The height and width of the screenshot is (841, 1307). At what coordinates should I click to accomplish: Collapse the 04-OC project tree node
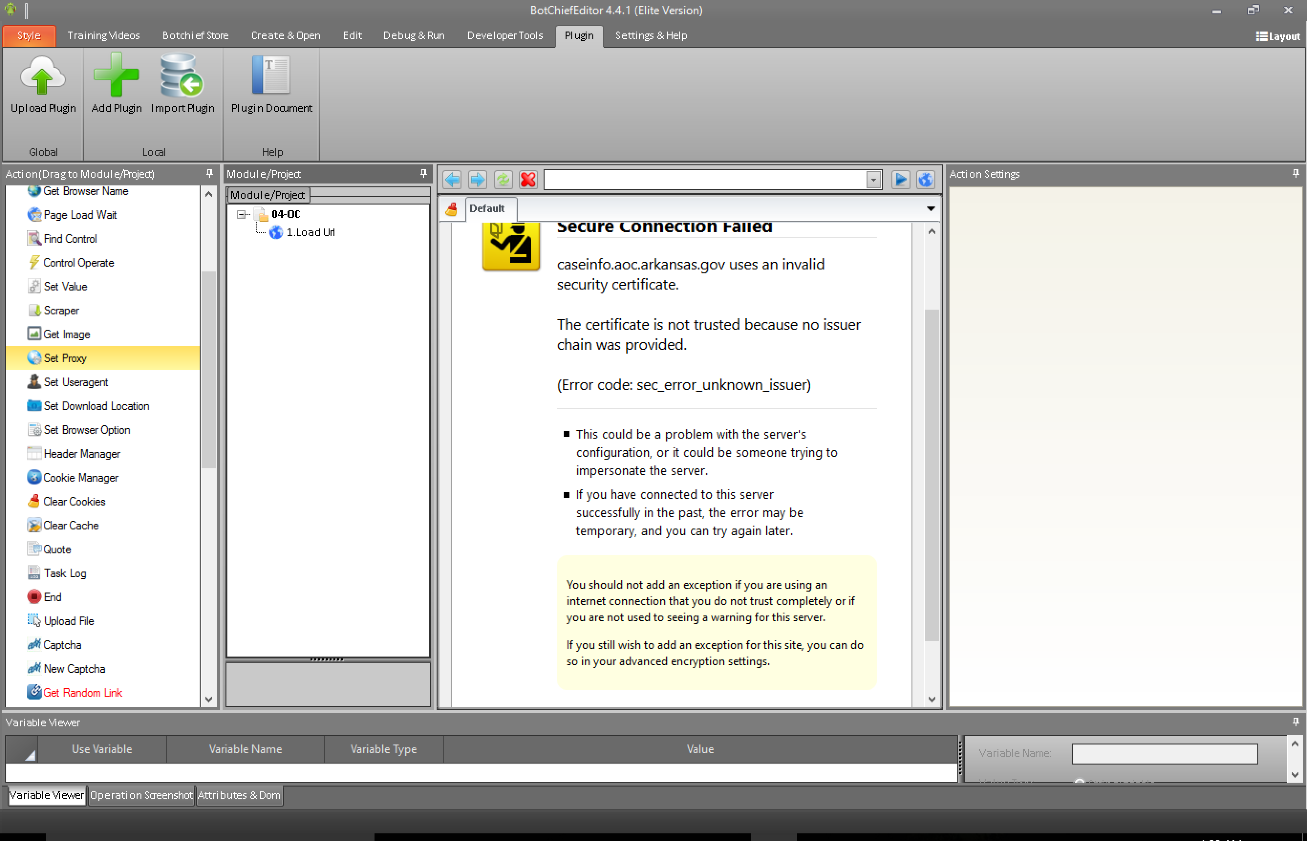(241, 215)
